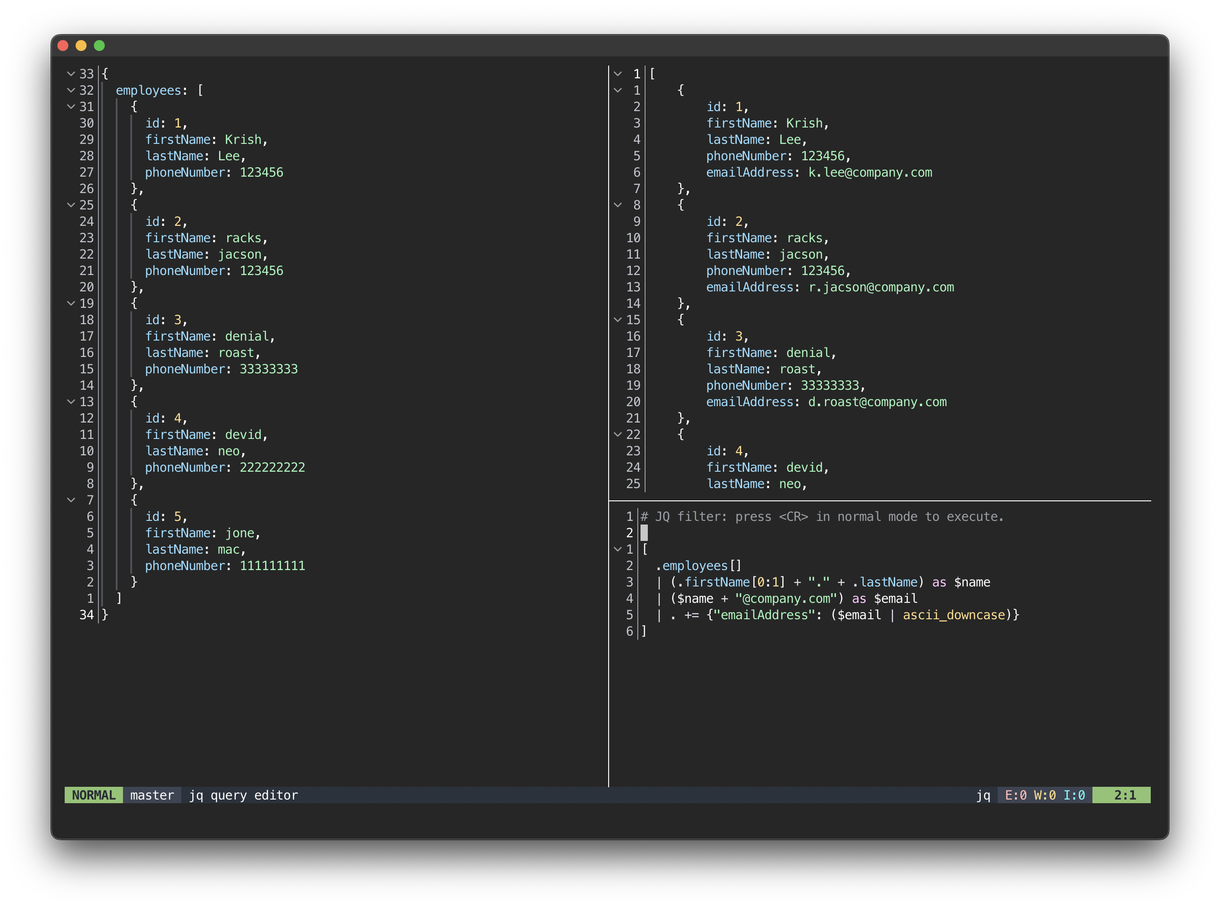Click 'lastName: jacson,' in left pane
The image size is (1220, 907).
[206, 254]
